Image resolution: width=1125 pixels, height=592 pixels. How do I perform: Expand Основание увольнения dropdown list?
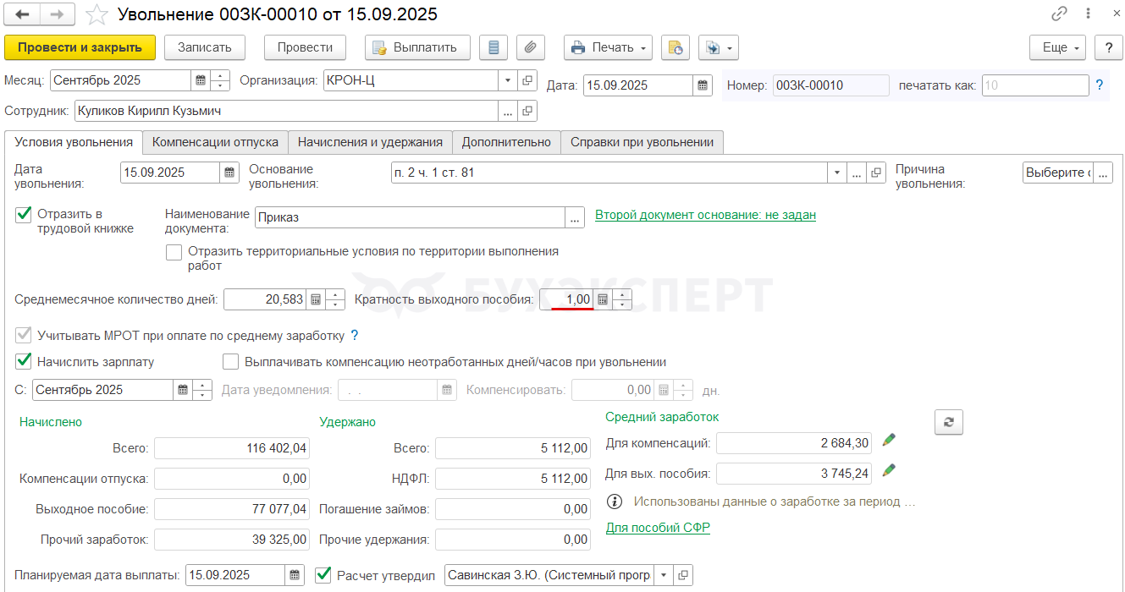(x=837, y=173)
